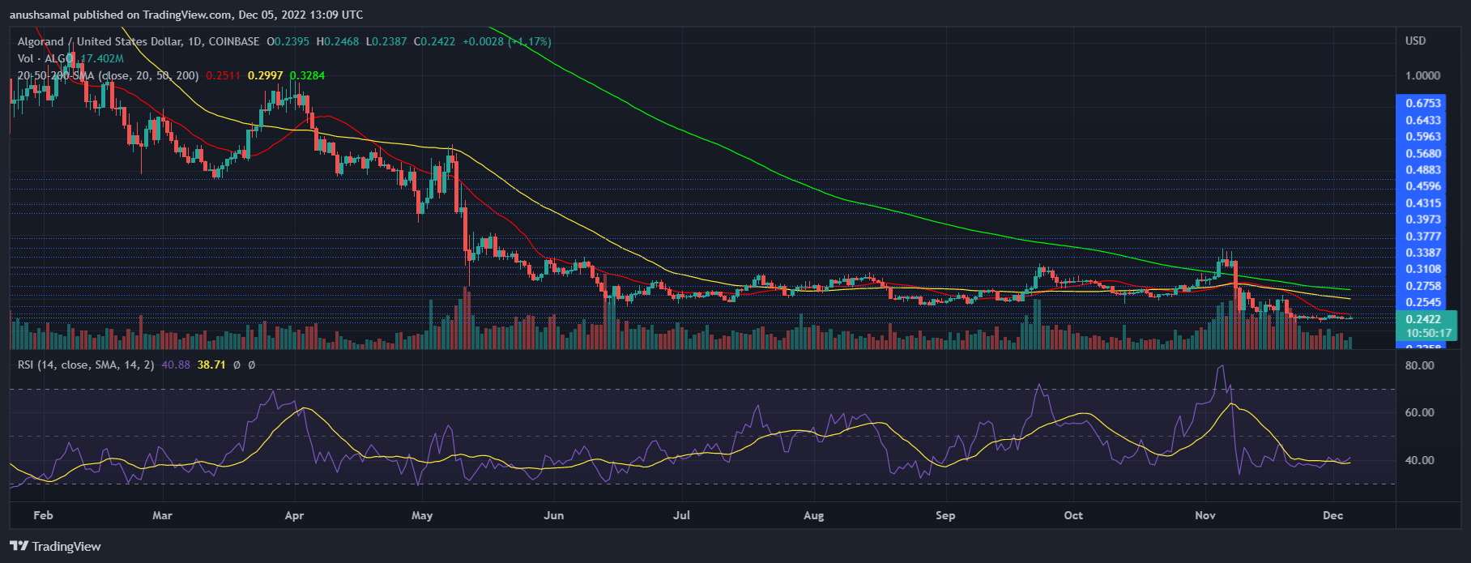Click the RSI value 40.88
1471x563 pixels.
(176, 365)
